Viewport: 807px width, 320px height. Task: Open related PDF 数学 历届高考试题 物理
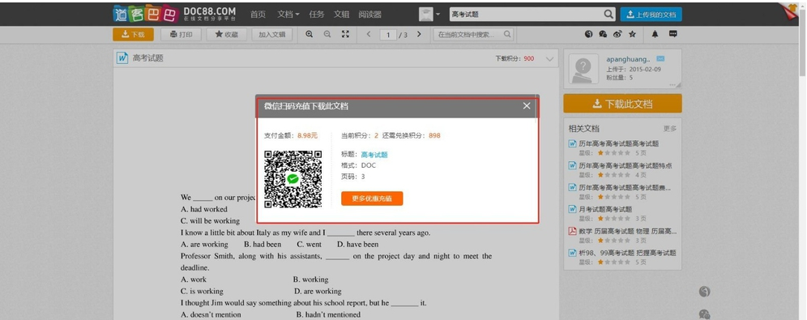[628, 231]
